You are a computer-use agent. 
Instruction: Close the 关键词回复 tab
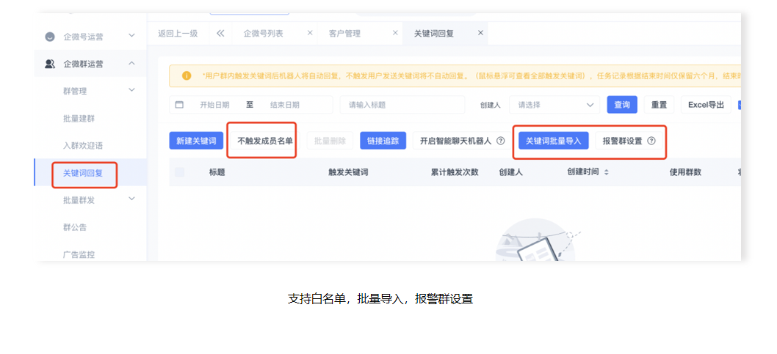(480, 33)
